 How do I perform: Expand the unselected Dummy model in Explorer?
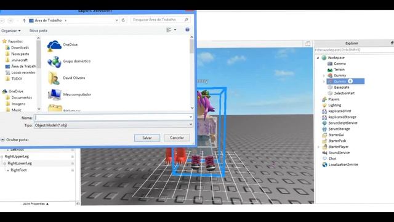324,75
